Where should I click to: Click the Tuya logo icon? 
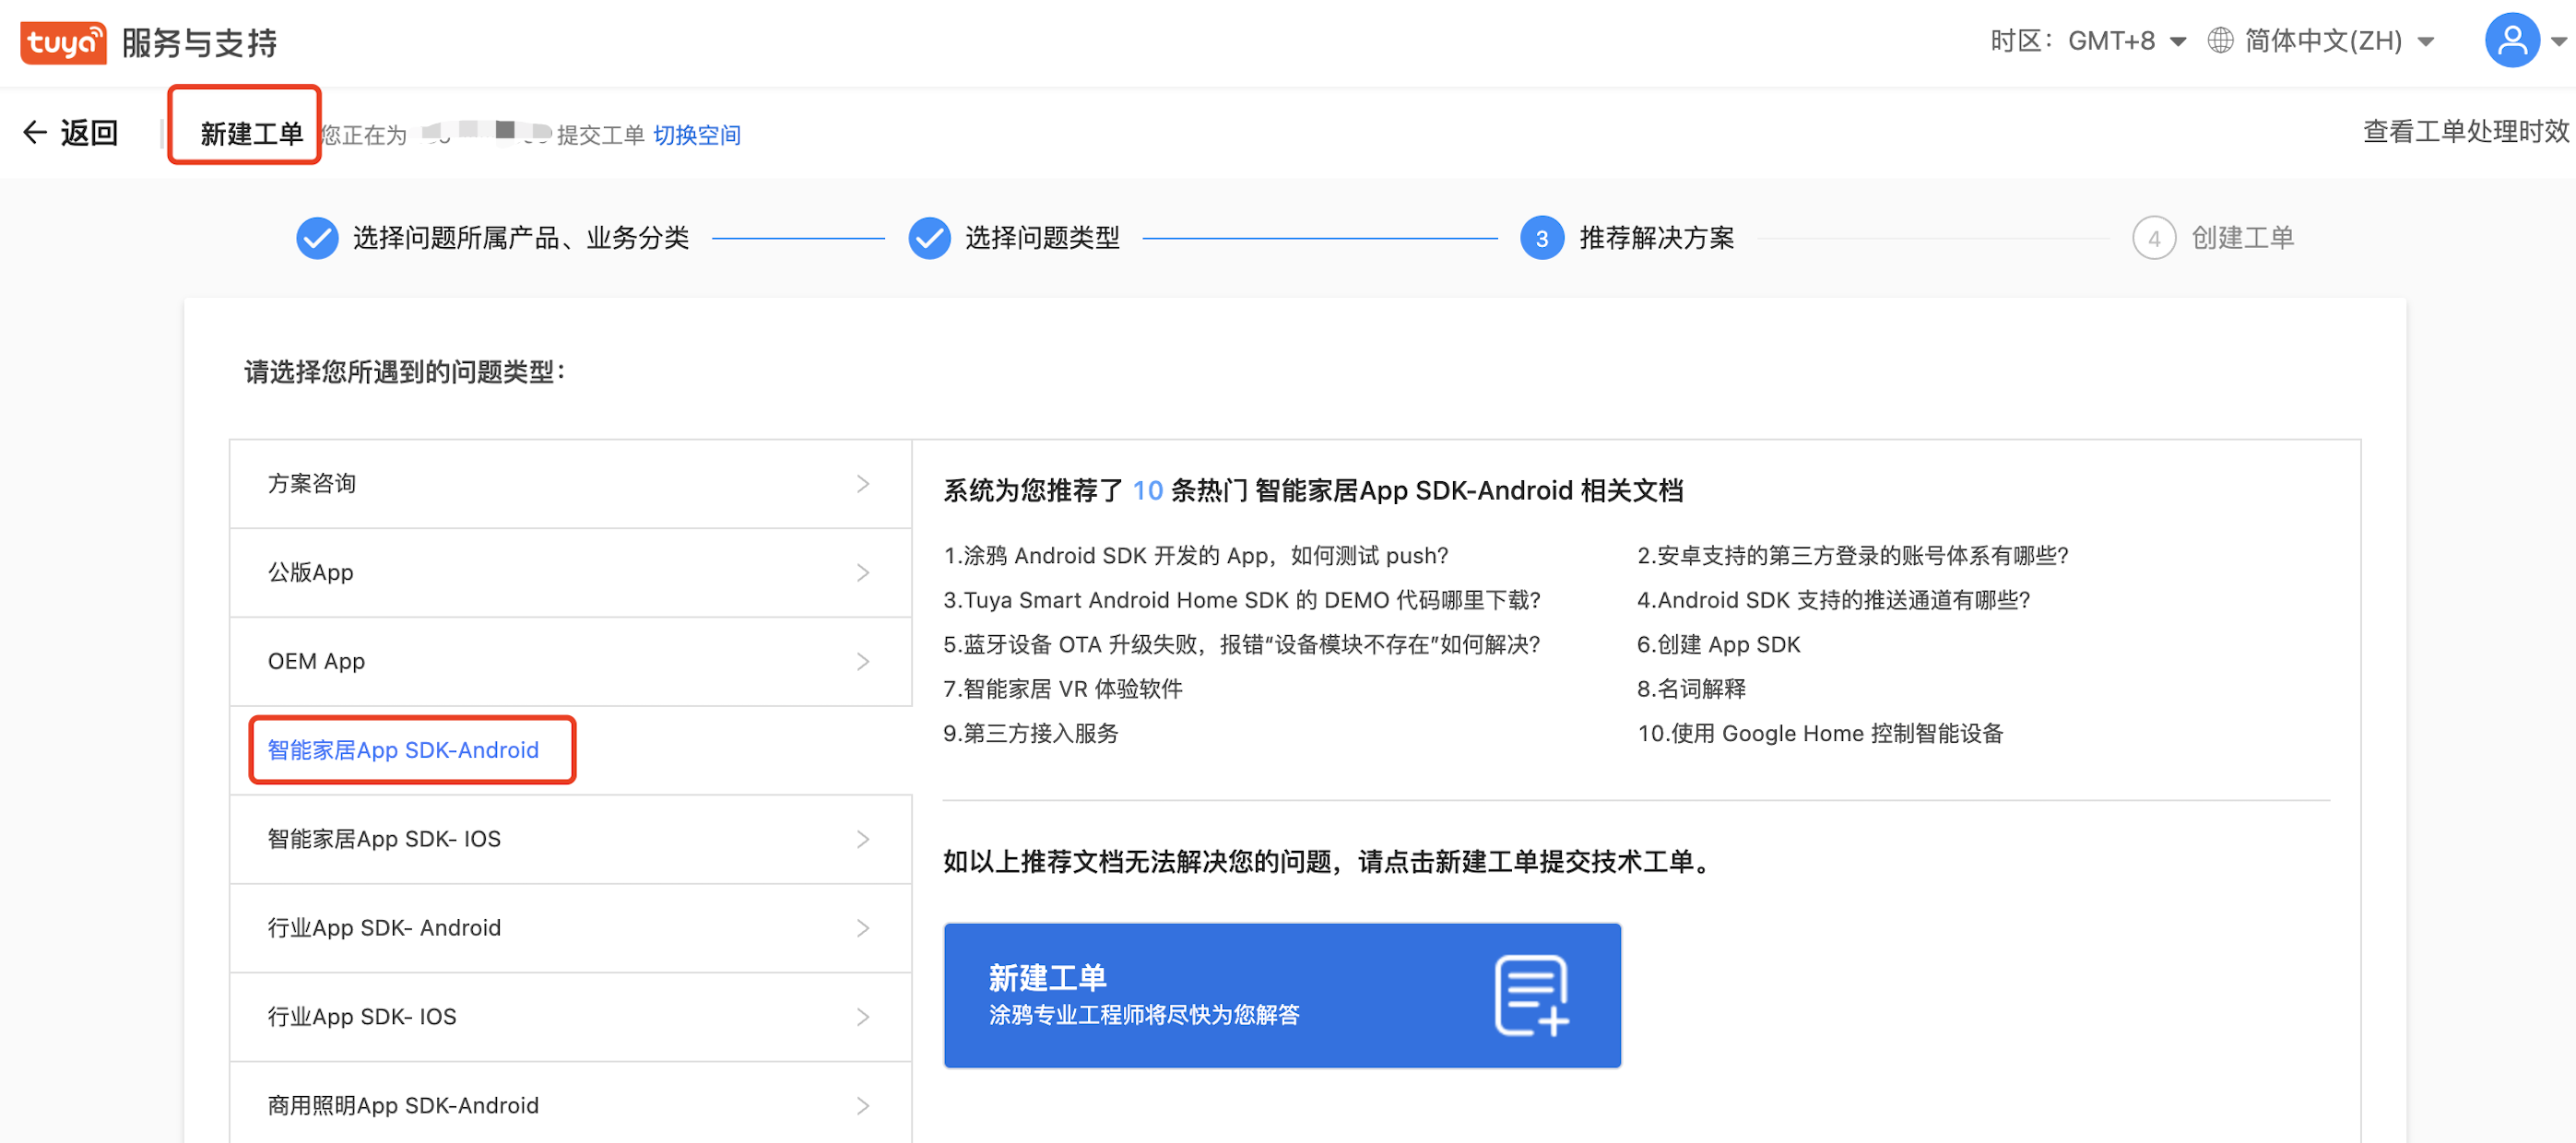pos(63,43)
